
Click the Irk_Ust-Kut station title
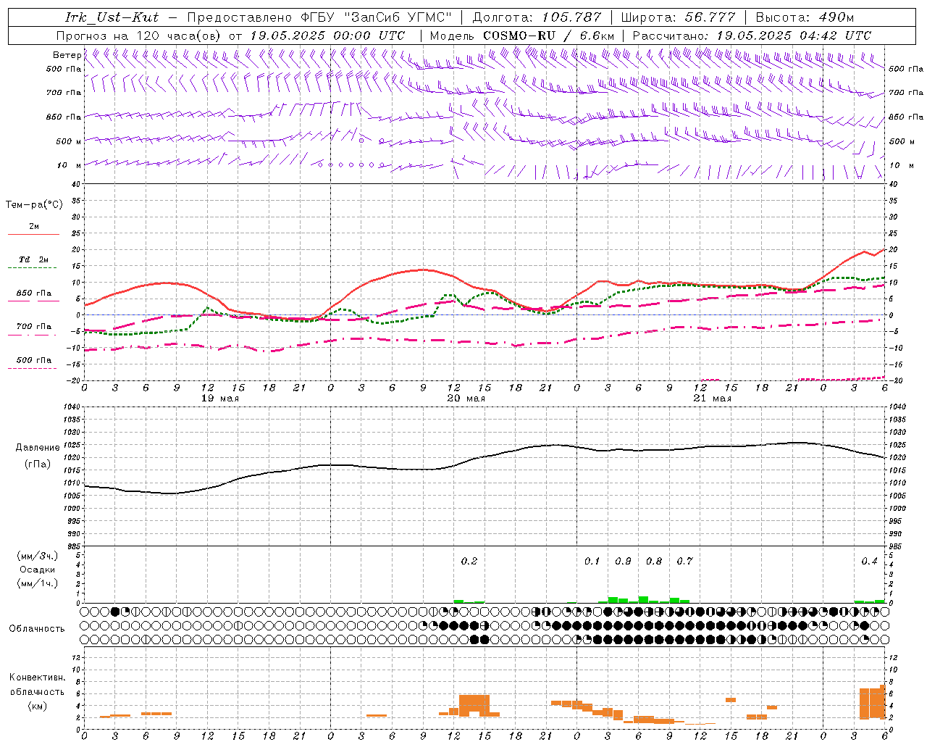(x=112, y=17)
